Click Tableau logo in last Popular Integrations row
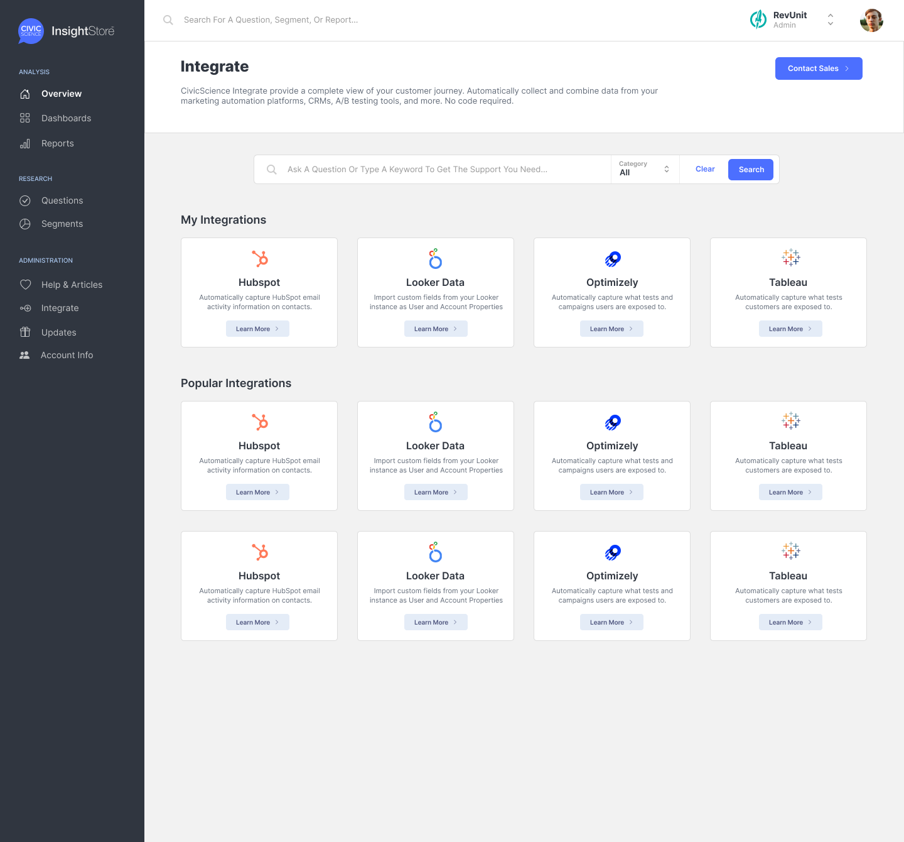 click(791, 550)
